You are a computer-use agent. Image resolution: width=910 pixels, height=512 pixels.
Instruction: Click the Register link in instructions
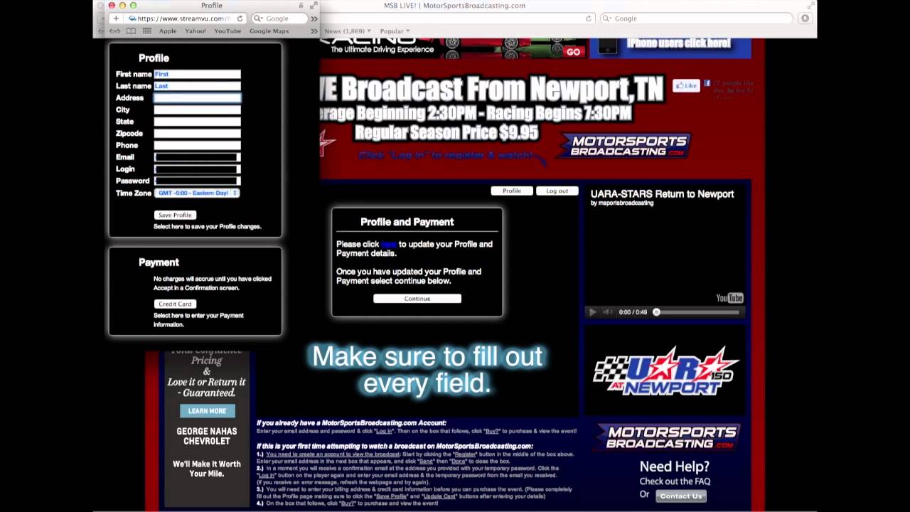click(x=464, y=454)
